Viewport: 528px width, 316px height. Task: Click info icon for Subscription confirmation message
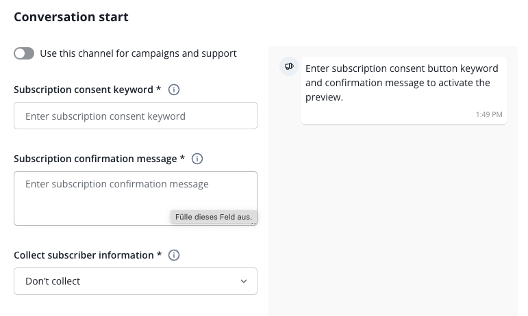click(x=197, y=159)
